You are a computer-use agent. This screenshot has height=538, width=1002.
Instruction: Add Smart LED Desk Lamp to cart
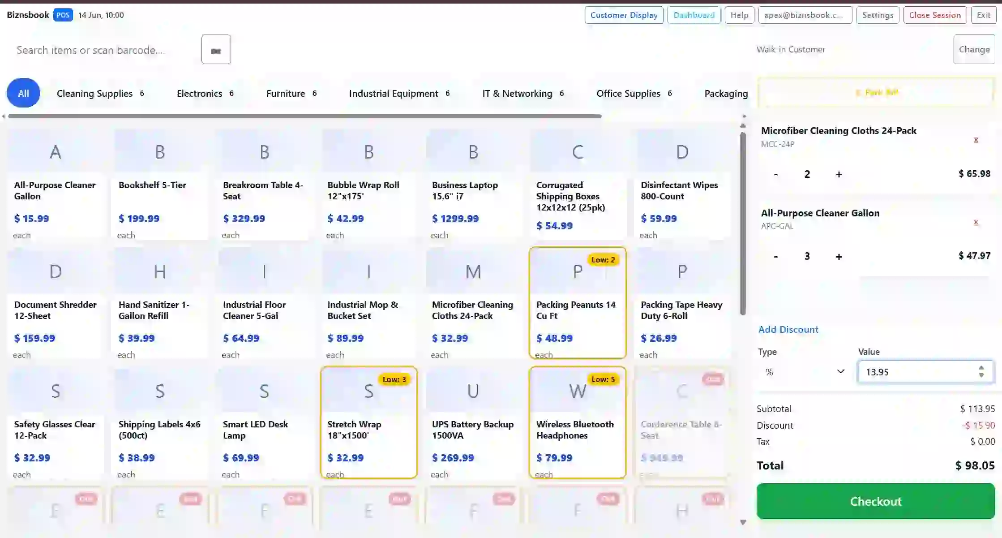(x=264, y=423)
